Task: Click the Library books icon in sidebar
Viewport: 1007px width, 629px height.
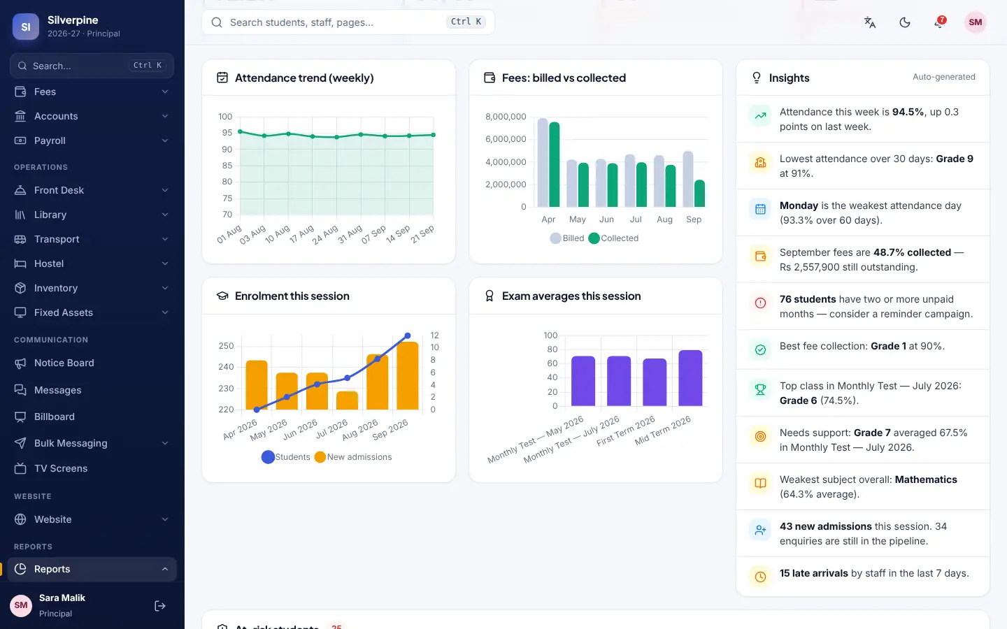Action: click(20, 215)
